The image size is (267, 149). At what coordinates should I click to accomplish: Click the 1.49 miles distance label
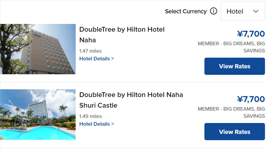pyautogui.click(x=90, y=116)
